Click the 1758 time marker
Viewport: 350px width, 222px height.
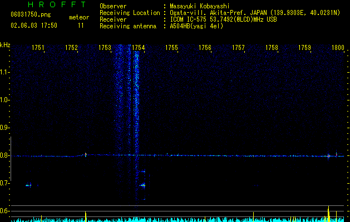pyautogui.click(x=272, y=48)
